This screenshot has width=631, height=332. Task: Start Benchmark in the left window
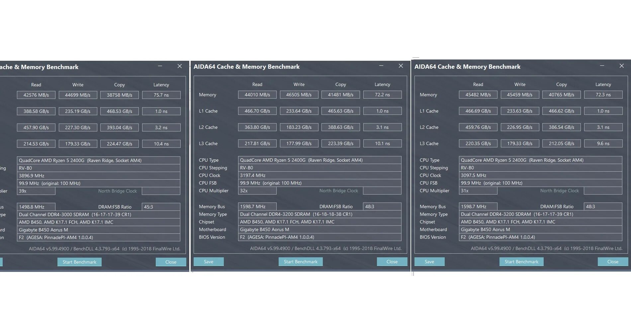coord(79,262)
